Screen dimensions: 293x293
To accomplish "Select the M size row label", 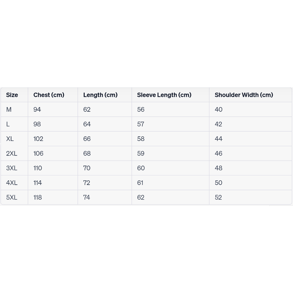I will [x=9, y=110].
